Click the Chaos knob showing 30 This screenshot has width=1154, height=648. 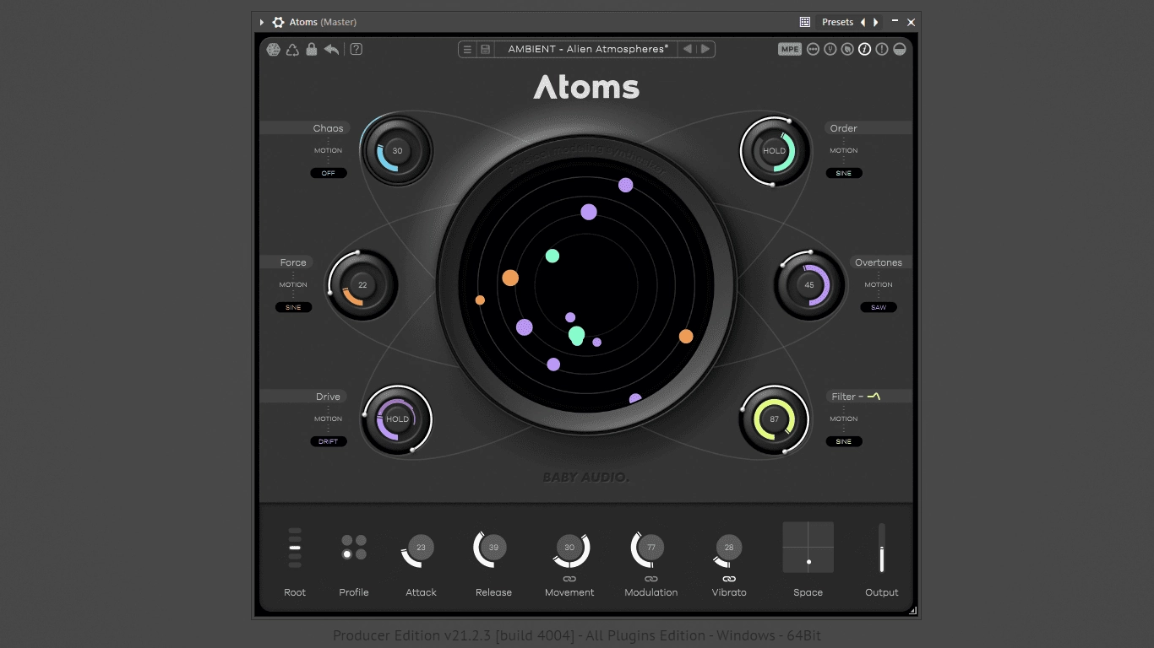397,151
